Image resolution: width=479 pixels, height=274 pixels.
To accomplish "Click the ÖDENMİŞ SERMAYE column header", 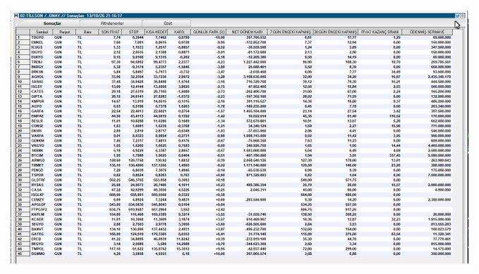I will pos(427,32).
